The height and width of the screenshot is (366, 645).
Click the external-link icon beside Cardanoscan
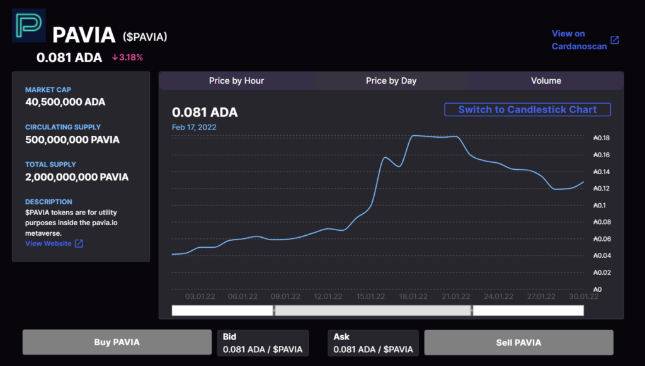click(615, 40)
